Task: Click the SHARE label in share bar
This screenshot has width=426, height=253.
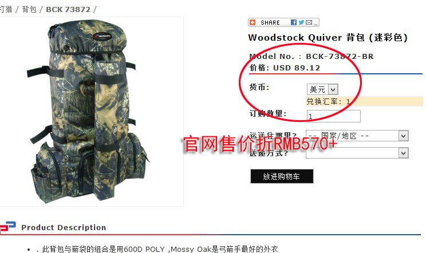Action: pos(270,22)
